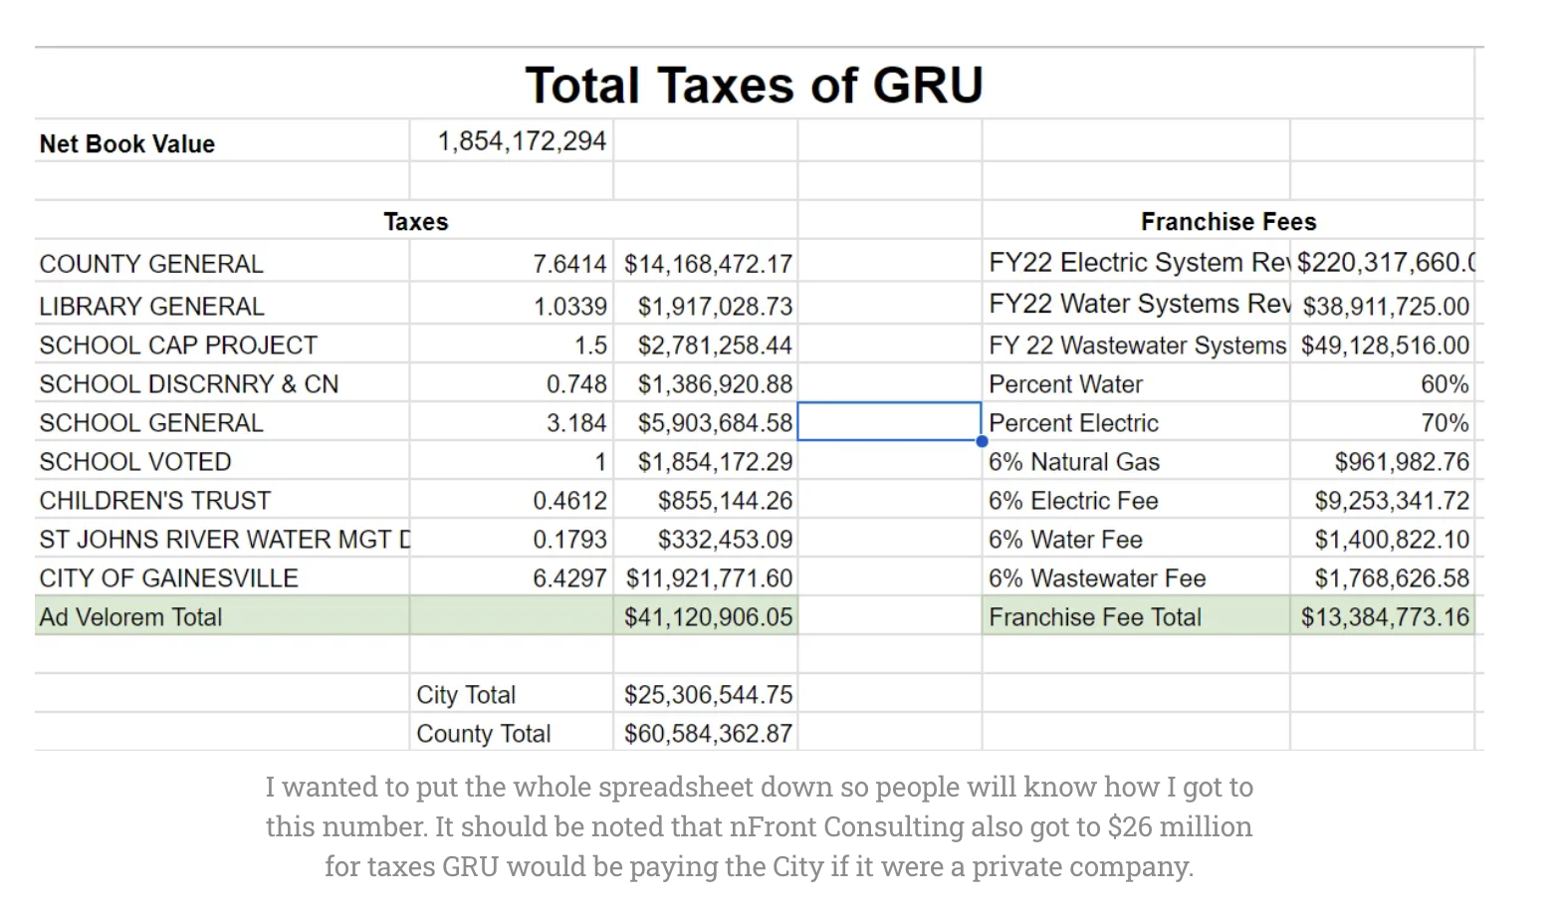Image resolution: width=1557 pixels, height=918 pixels.
Task: Click the Total Taxes of GRU title
Action: coord(754,85)
